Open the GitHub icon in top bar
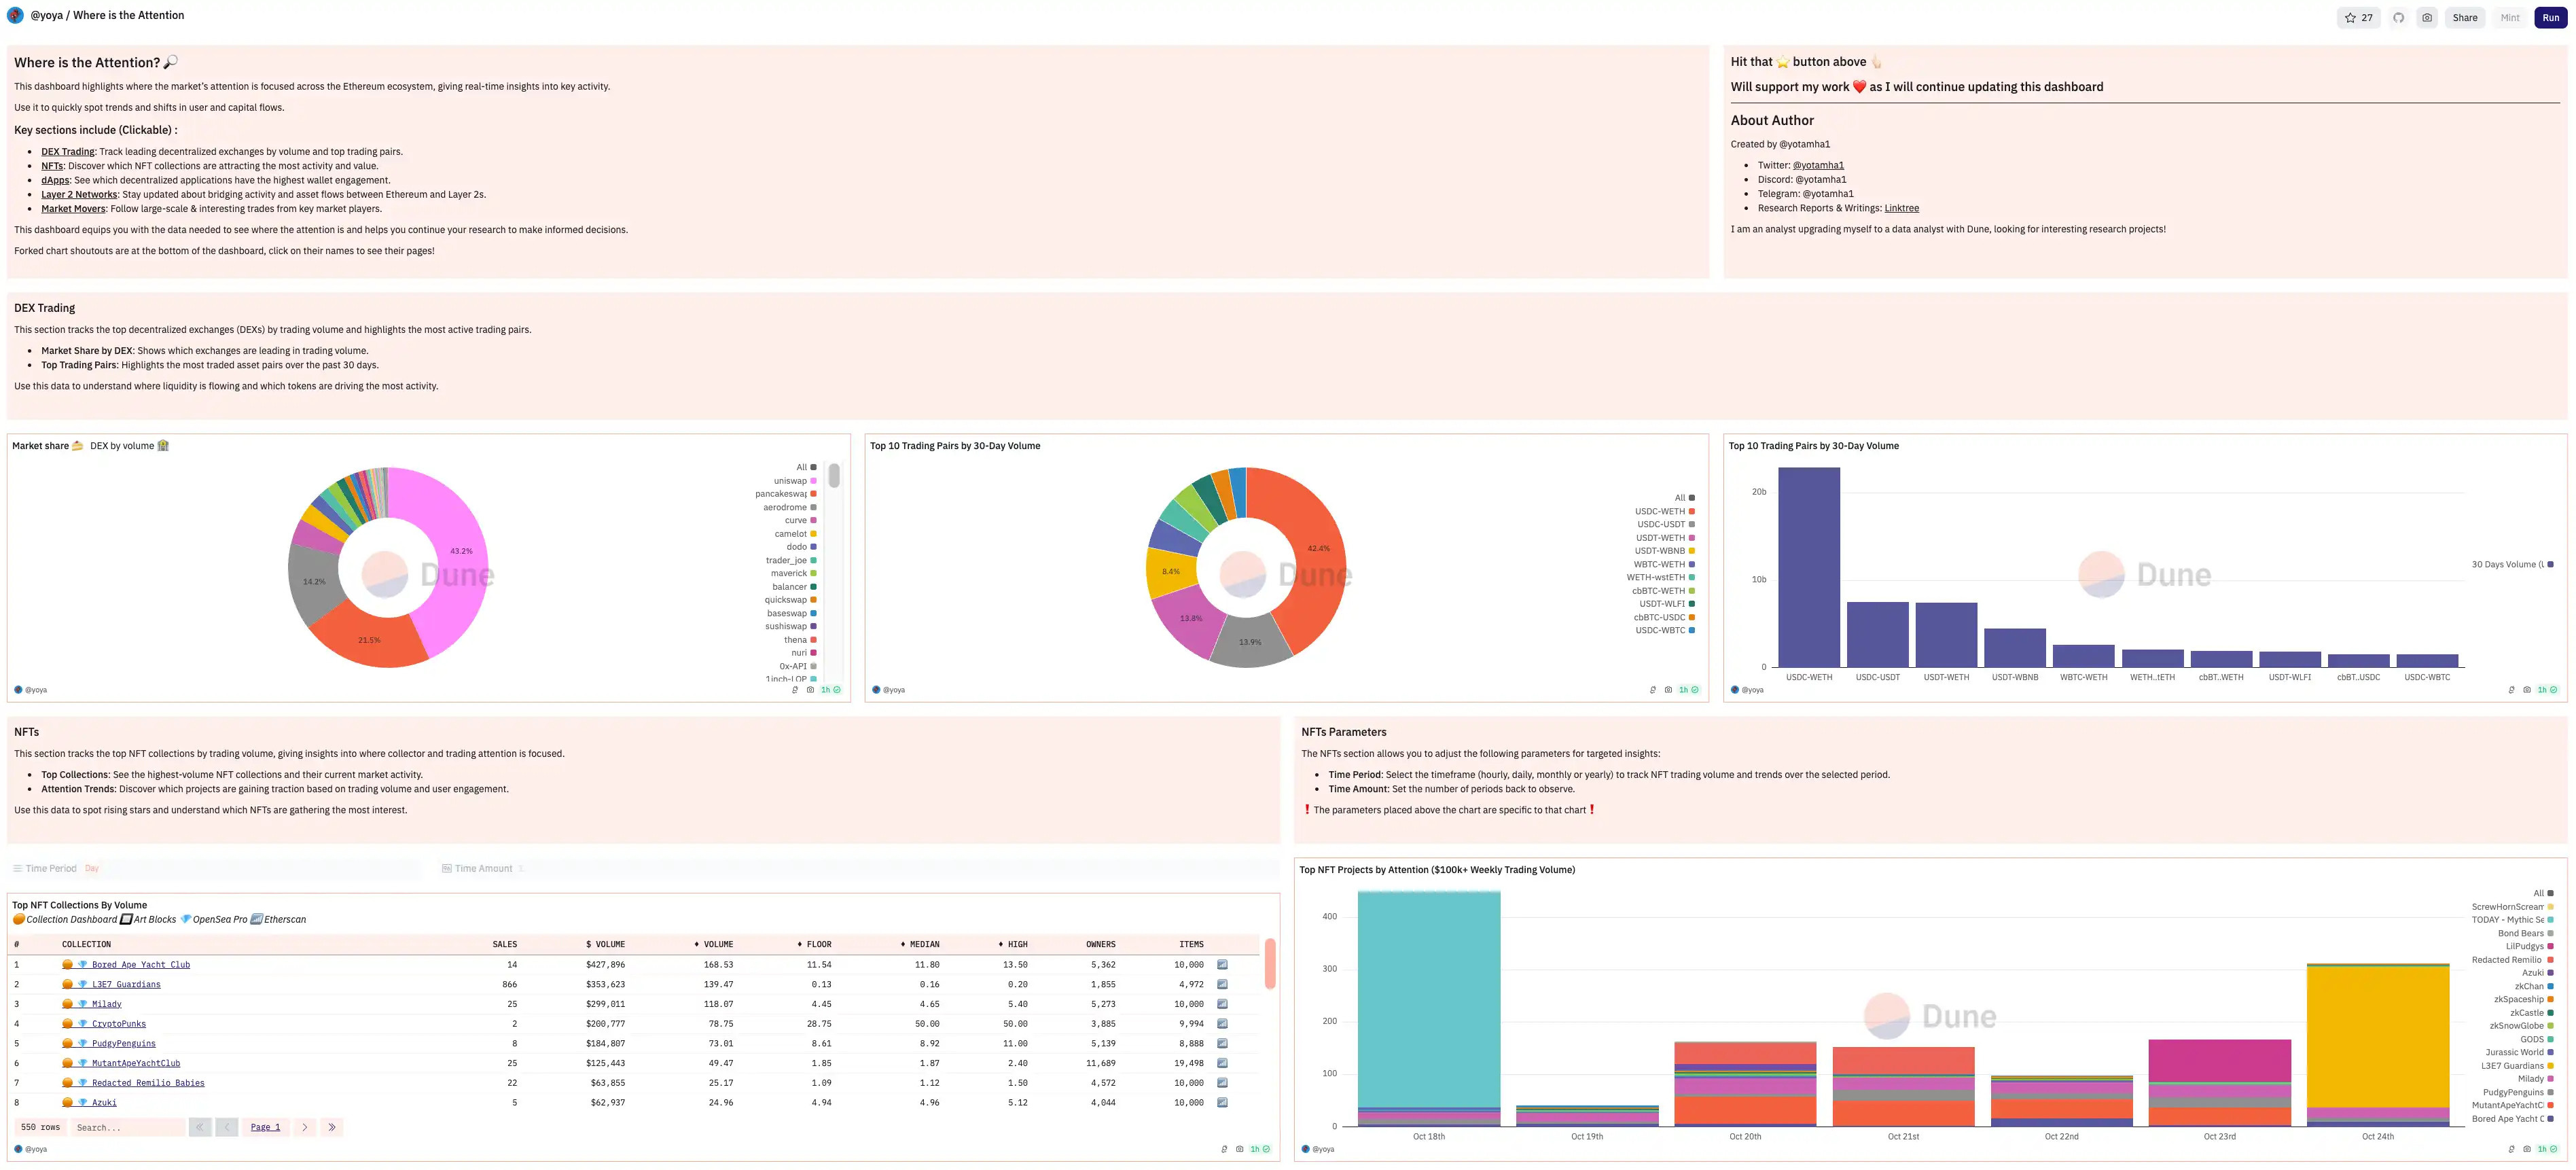 click(x=2398, y=18)
